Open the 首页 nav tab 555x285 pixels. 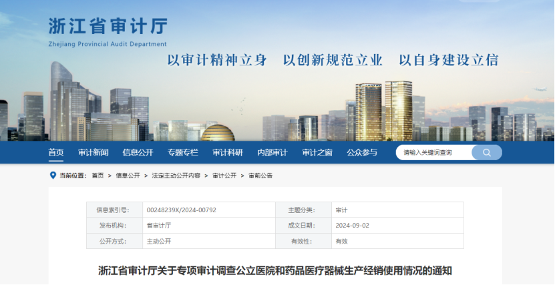tap(56, 153)
